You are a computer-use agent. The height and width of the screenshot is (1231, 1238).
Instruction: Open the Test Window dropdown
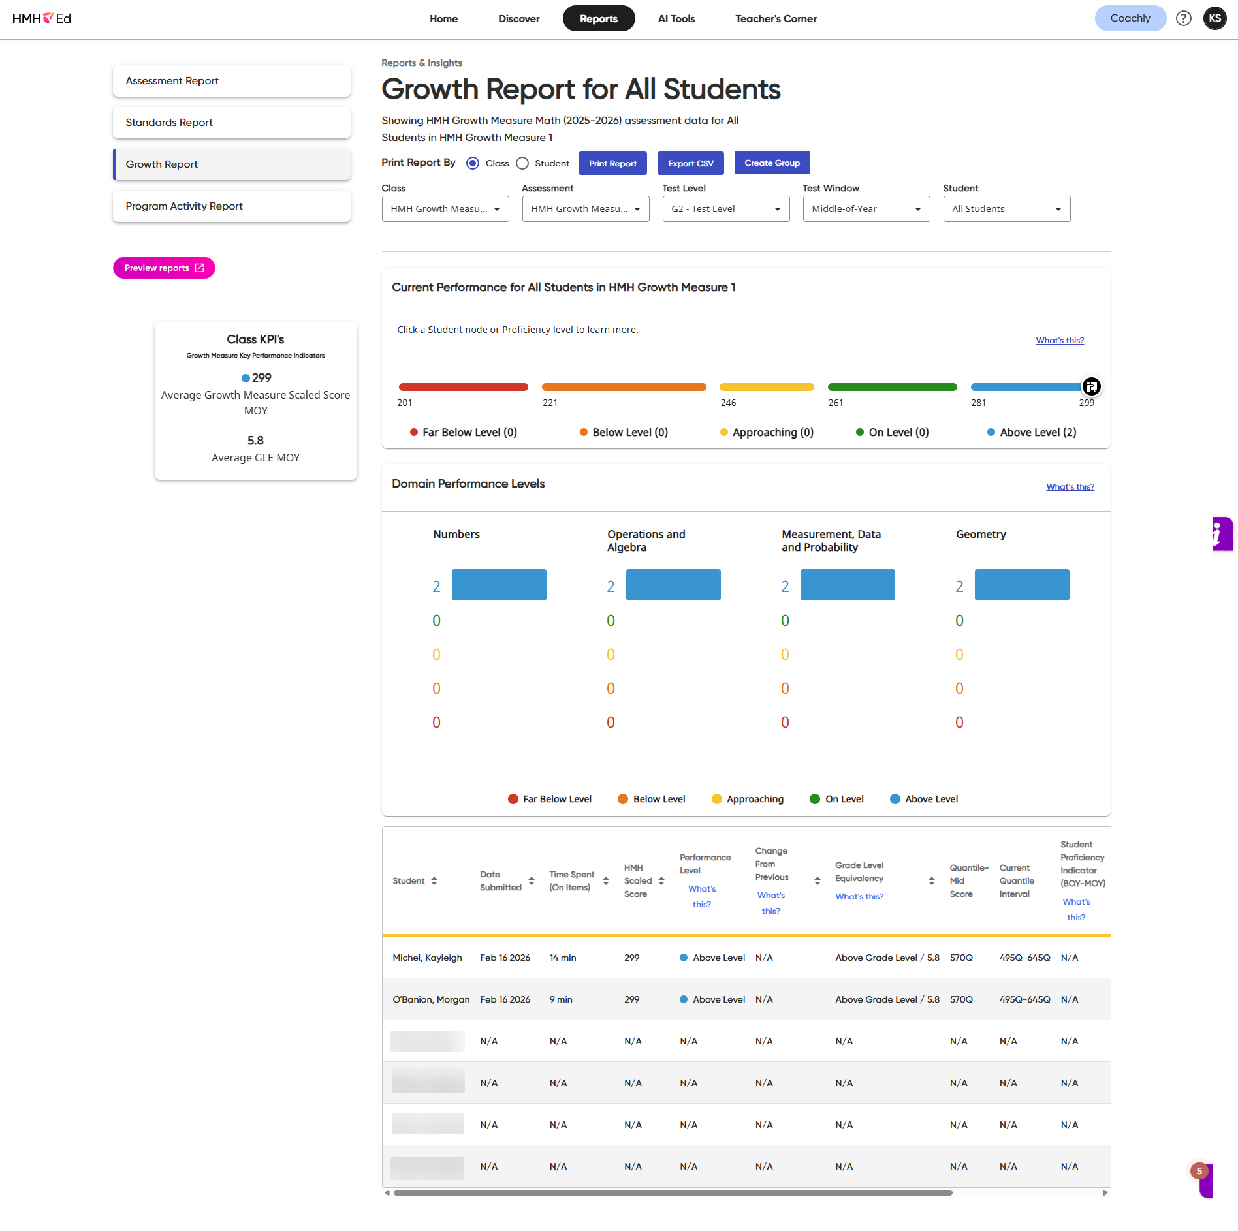(866, 209)
